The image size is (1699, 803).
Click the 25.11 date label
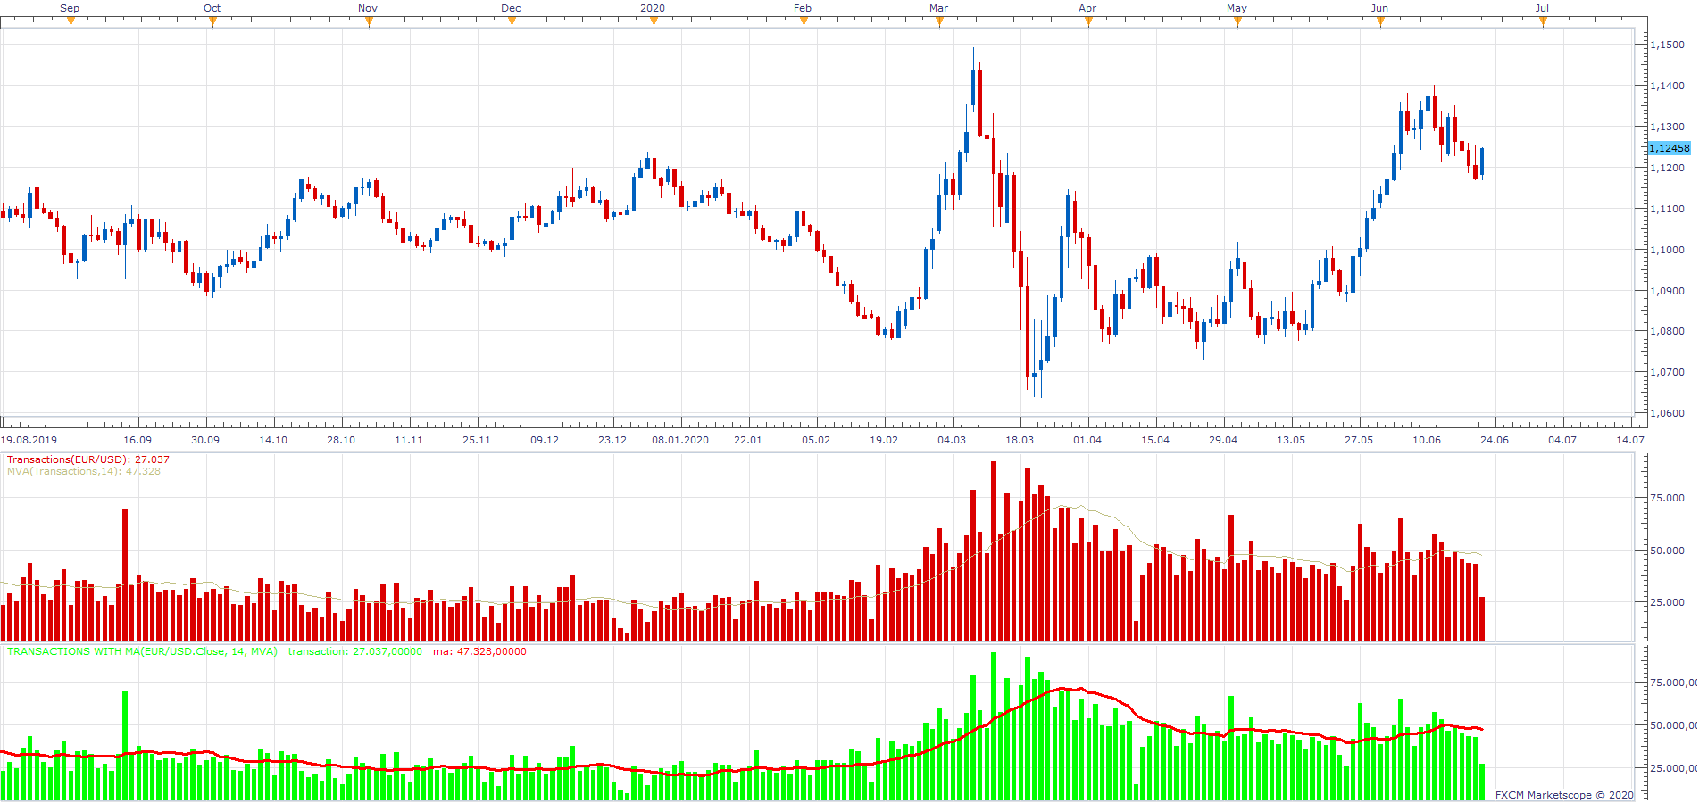click(x=477, y=440)
